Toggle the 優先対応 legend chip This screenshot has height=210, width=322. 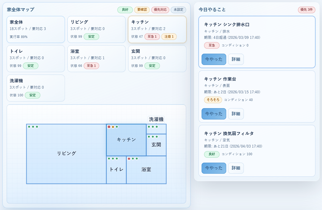(x=160, y=10)
